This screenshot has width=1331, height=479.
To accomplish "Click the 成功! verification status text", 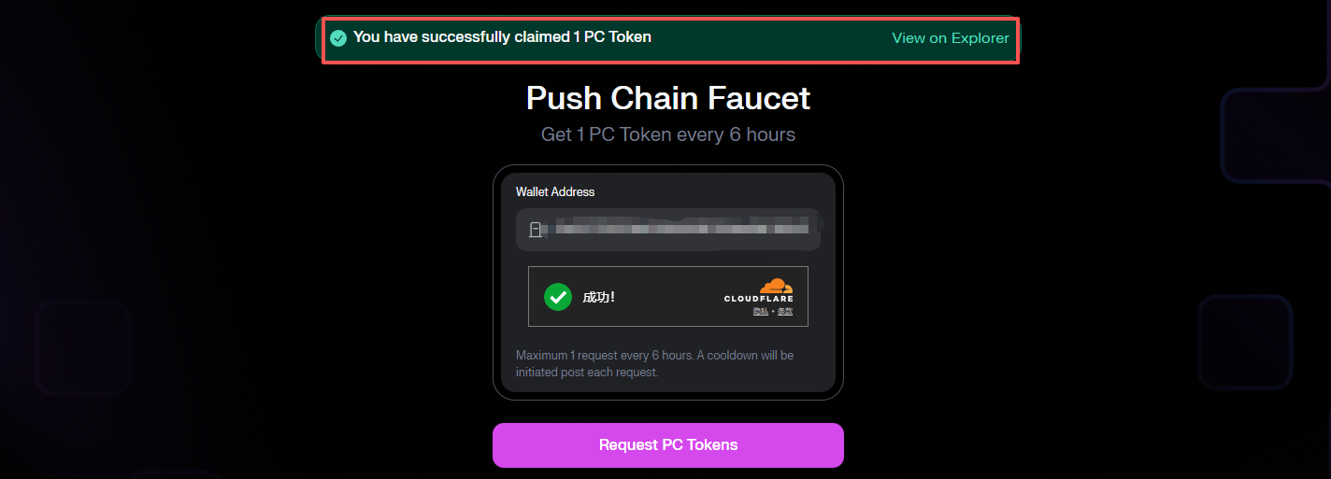I will tap(598, 298).
